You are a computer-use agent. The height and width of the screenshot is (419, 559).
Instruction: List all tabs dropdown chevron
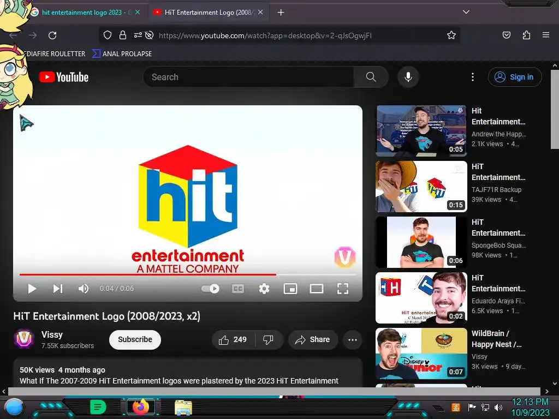point(466,12)
